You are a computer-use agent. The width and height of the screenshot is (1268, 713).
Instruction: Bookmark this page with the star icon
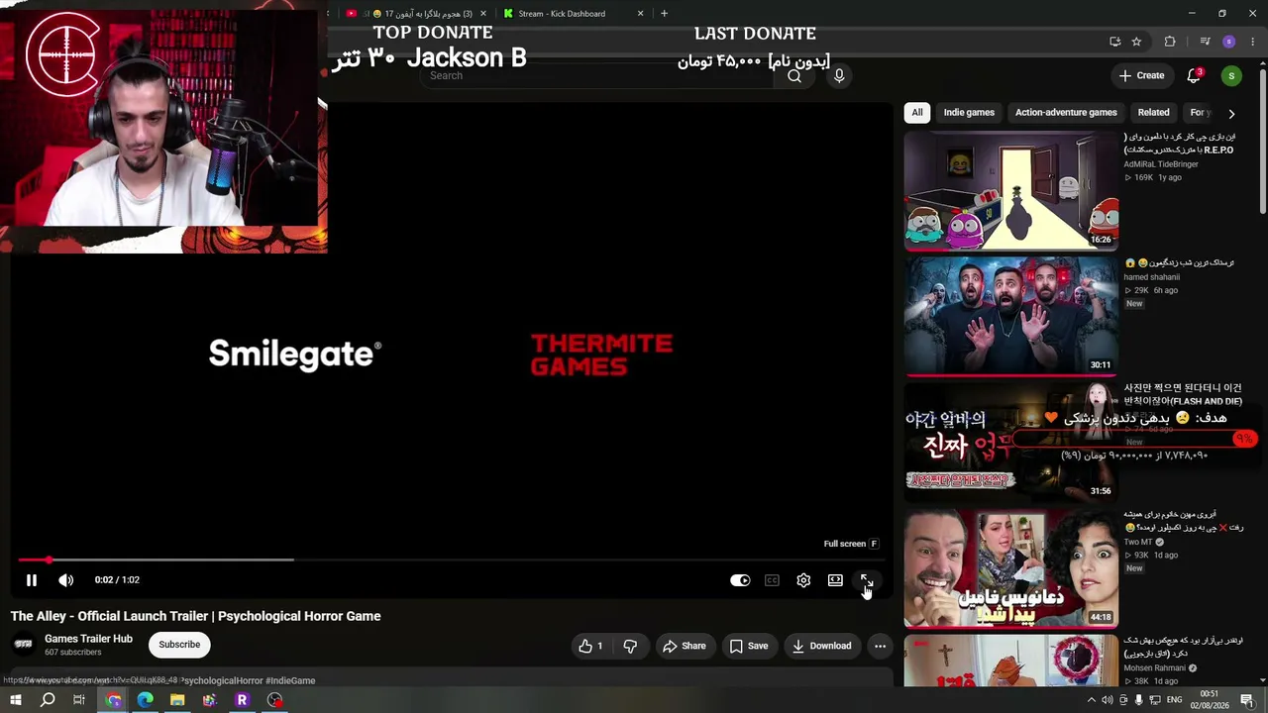point(1136,42)
